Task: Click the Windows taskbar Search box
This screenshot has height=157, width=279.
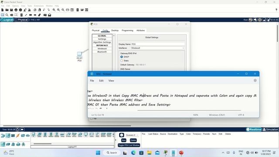Action: 112,153
